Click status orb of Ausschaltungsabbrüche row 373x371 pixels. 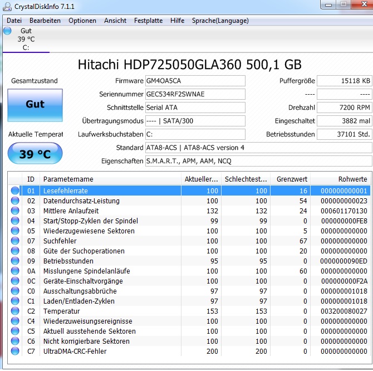15,291
